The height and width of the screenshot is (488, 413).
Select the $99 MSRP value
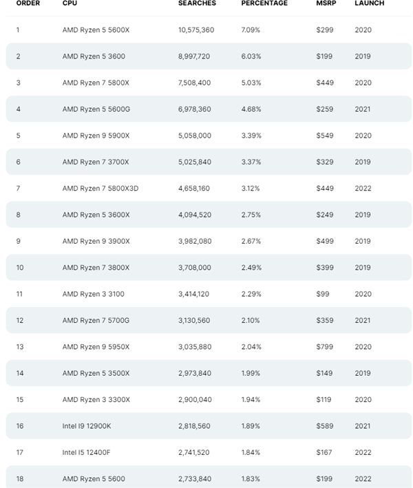click(x=323, y=294)
